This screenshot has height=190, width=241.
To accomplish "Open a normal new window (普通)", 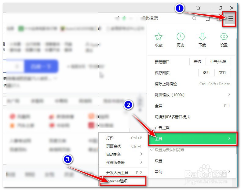I will pos(198,62).
